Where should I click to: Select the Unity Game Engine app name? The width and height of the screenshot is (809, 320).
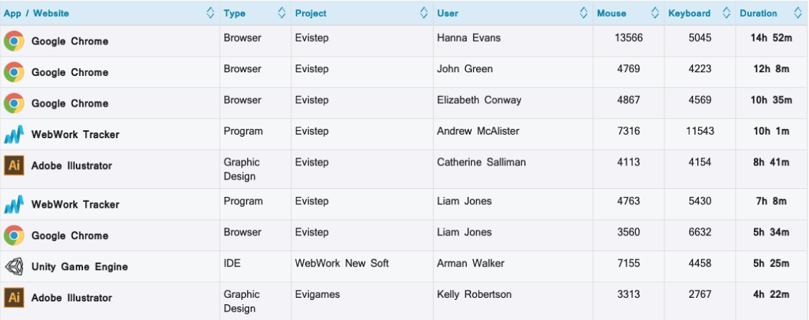[79, 267]
